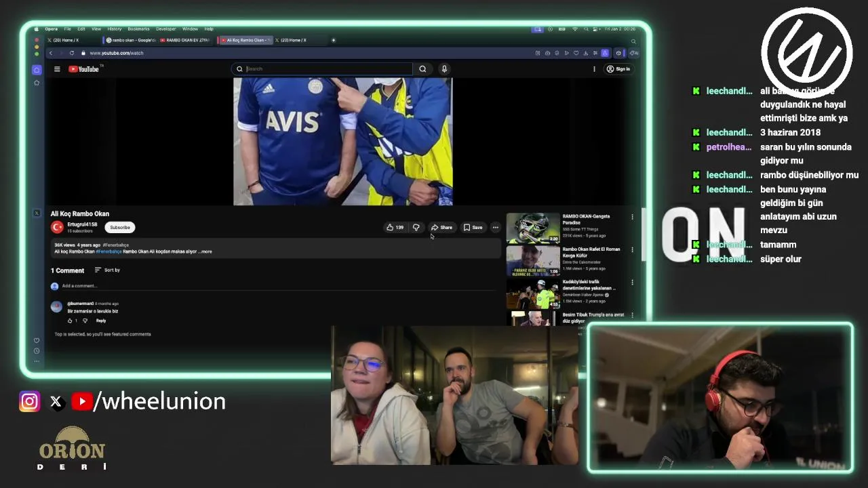
Task: Open the Window menu
Action: 190,29
